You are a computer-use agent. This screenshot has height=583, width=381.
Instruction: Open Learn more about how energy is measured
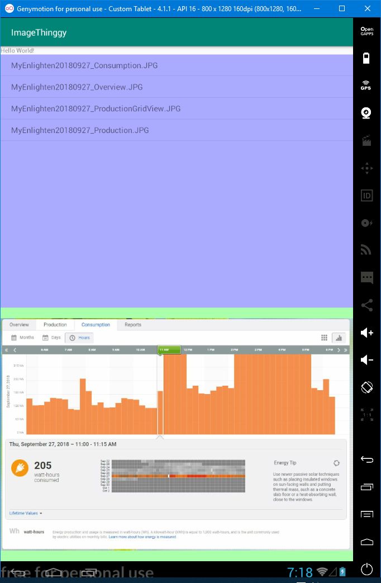click(x=142, y=537)
